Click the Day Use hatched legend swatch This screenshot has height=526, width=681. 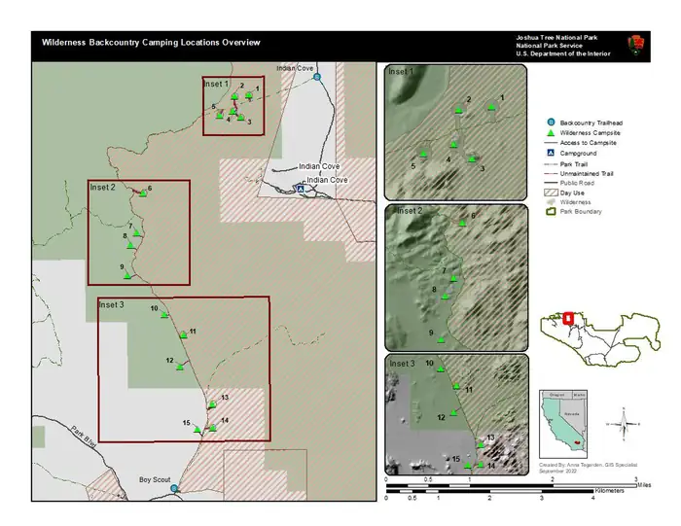click(551, 193)
